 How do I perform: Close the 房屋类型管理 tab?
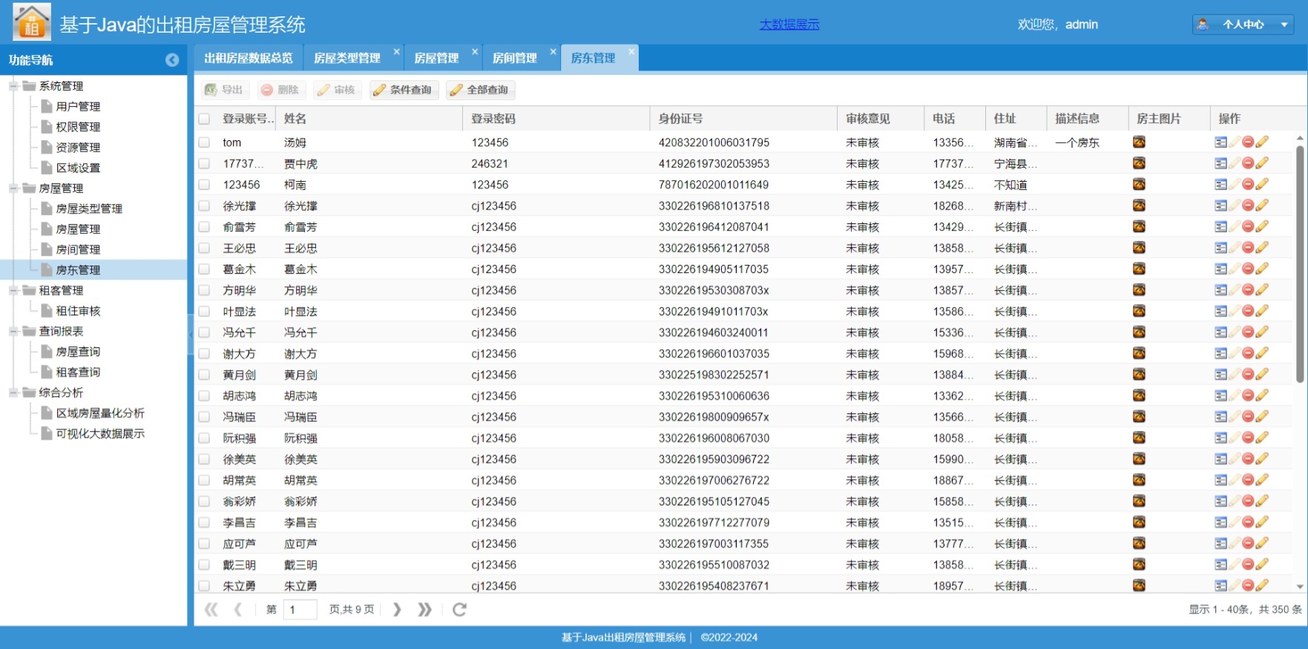click(396, 52)
